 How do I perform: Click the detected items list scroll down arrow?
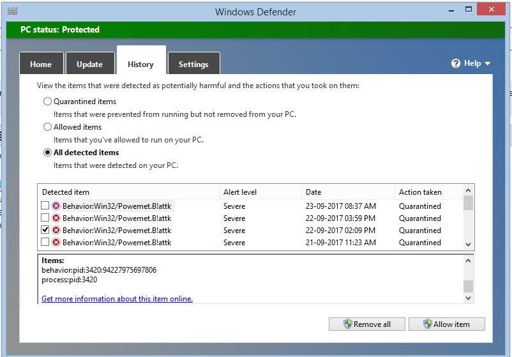(x=468, y=245)
